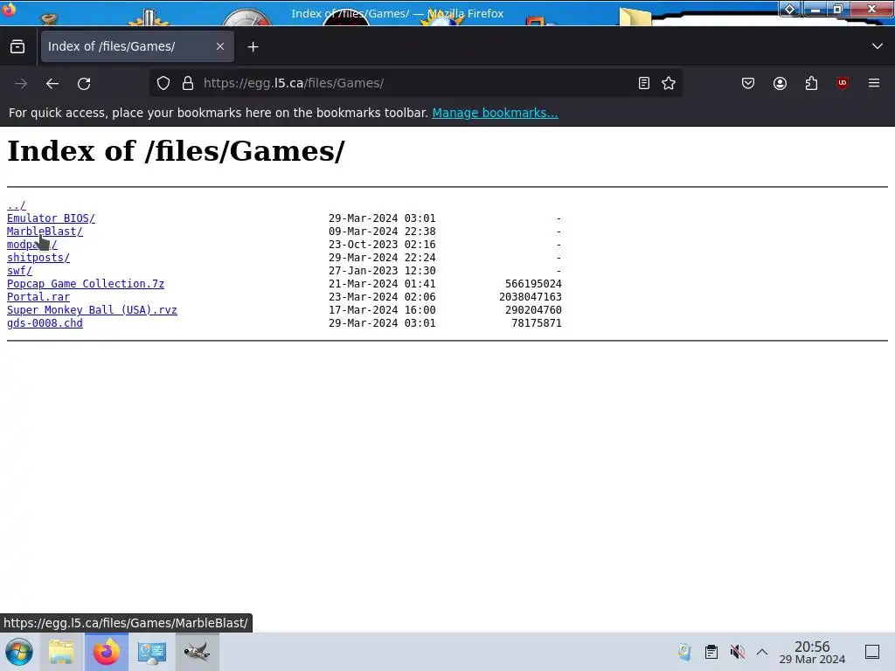The image size is (895, 671).
Task: Download gds-0008.chd file
Action: 45,323
